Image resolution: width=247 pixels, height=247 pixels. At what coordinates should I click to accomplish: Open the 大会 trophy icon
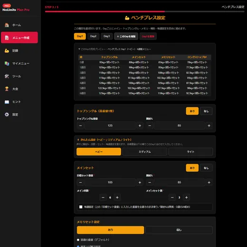click(x=7, y=89)
